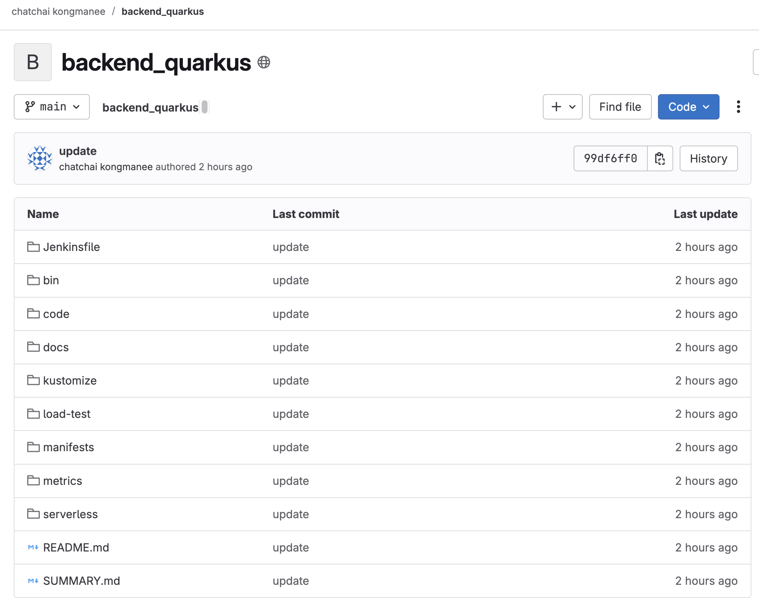Open the README.md file
Image resolution: width=759 pixels, height=604 pixels.
pyautogui.click(x=76, y=548)
